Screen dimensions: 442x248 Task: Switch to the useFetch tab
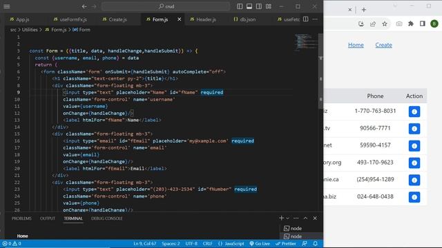pos(288,19)
